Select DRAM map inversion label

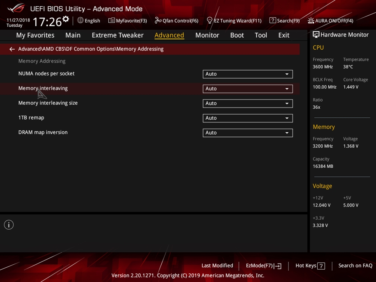[43, 132]
